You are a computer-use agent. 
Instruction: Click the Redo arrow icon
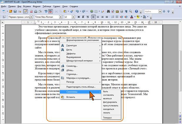coord(84,11)
